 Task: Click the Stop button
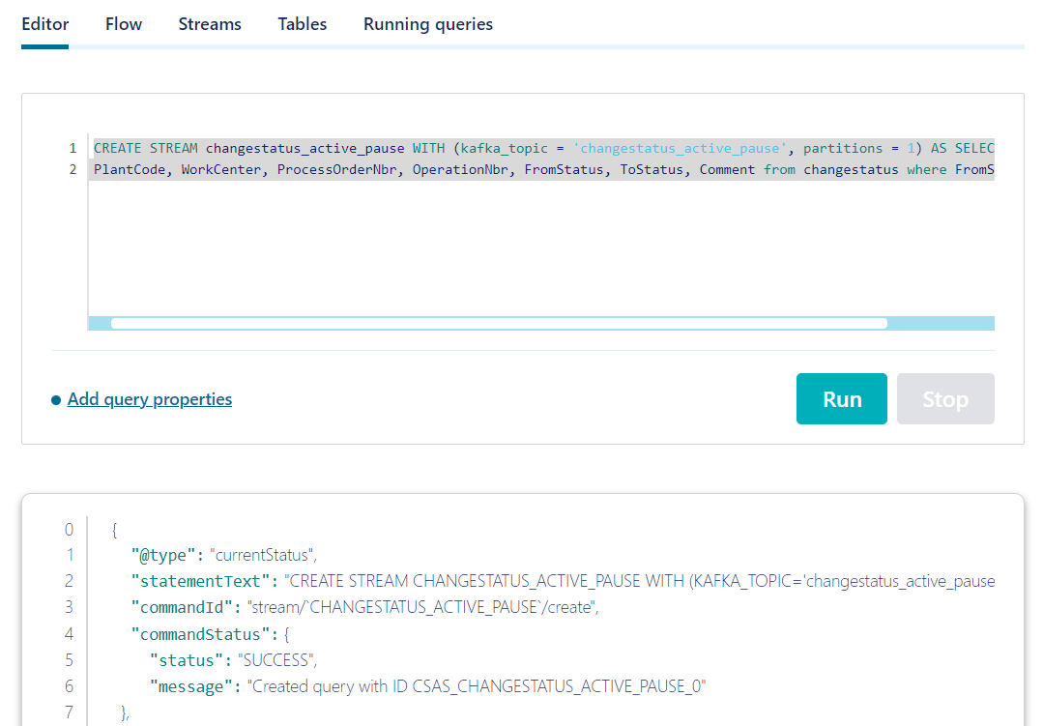click(945, 398)
